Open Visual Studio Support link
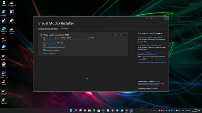 coord(153,85)
